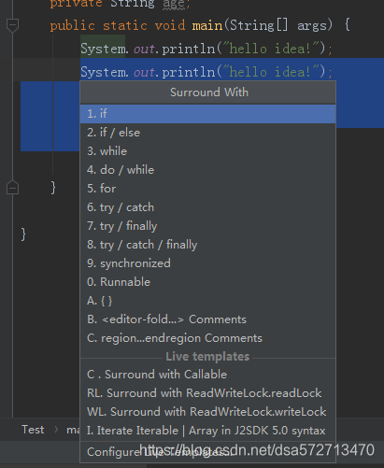
Task: Select 'Iterate Iterable | Array' template
Action: click(x=207, y=431)
